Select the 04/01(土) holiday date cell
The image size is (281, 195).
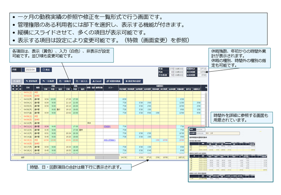(28, 92)
